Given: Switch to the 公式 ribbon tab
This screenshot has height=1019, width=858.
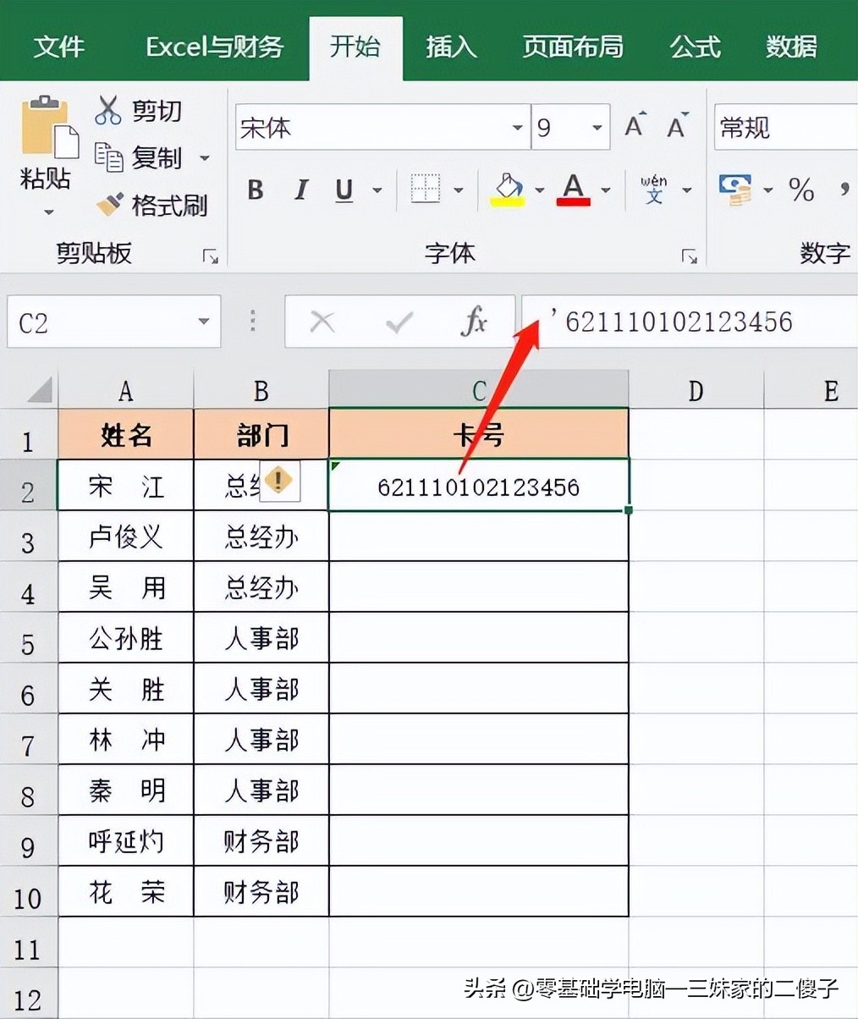Looking at the screenshot, I should point(694,48).
